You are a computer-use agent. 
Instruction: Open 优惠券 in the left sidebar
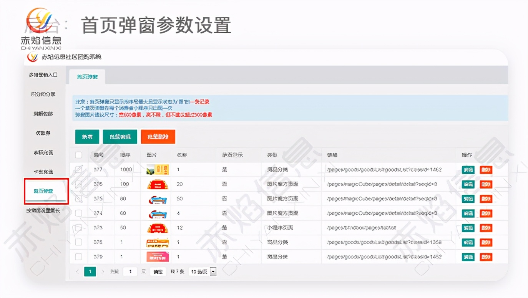click(x=43, y=133)
